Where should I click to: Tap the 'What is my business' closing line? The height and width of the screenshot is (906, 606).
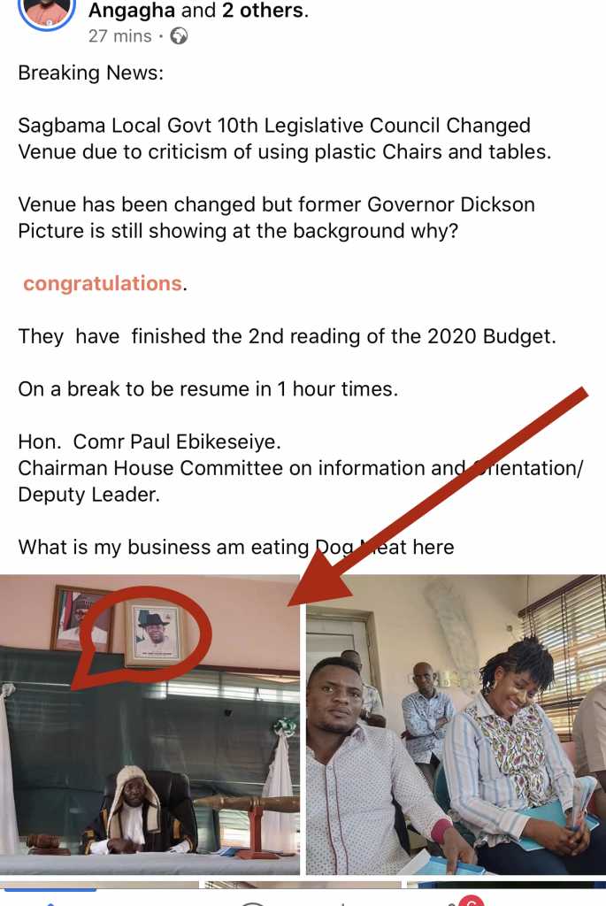[x=236, y=547]
